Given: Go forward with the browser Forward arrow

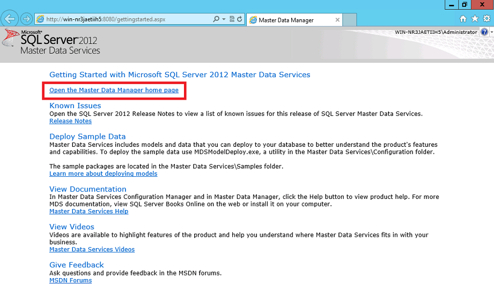Looking at the screenshot, I should pyautogui.click(x=26, y=19).
